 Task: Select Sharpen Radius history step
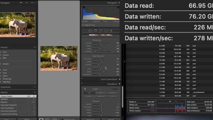(18, 96)
